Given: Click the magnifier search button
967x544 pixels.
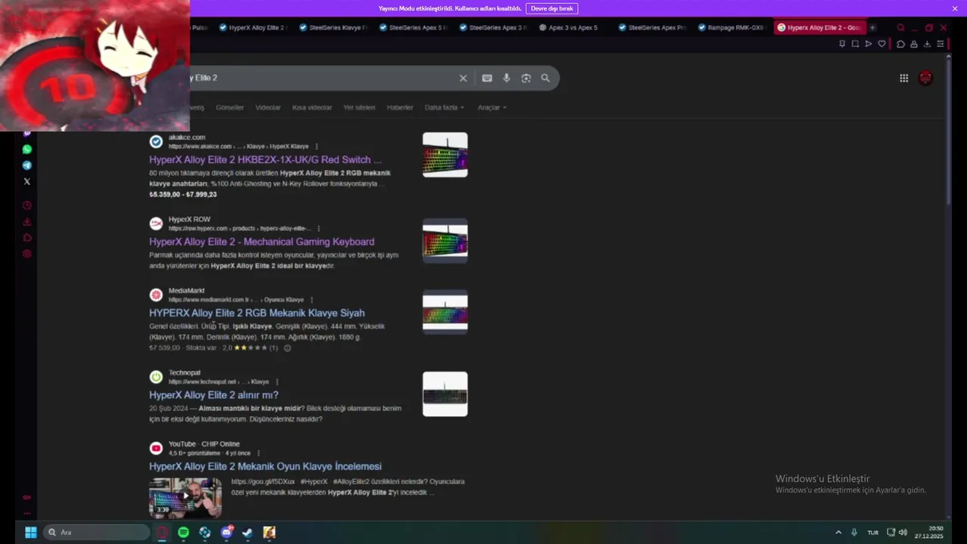Looking at the screenshot, I should tap(545, 78).
